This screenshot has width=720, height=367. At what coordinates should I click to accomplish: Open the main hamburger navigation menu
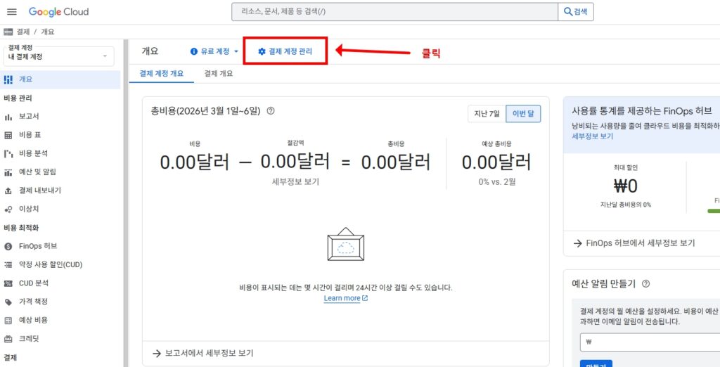12,12
